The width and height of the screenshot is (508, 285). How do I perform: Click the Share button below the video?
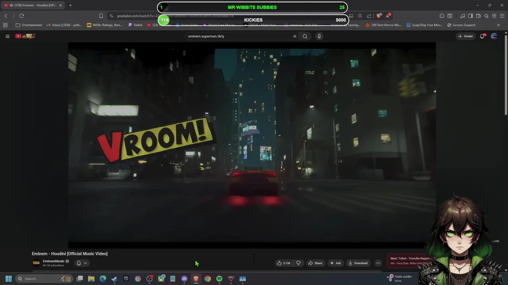coord(316,263)
